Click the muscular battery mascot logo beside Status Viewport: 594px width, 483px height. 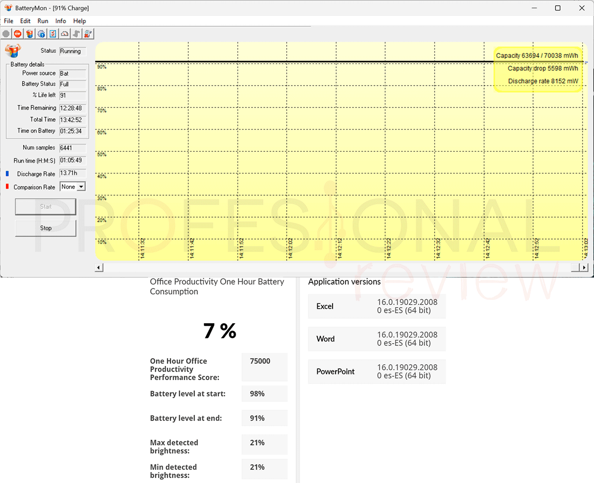pyautogui.click(x=13, y=51)
